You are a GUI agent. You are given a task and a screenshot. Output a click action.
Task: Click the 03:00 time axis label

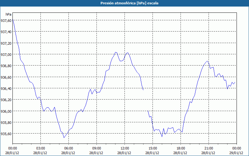tap(41, 149)
